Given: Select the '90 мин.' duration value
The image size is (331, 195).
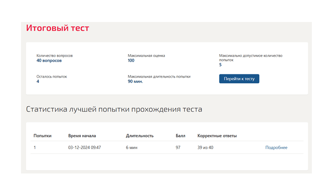Looking at the screenshot, I should (135, 81).
